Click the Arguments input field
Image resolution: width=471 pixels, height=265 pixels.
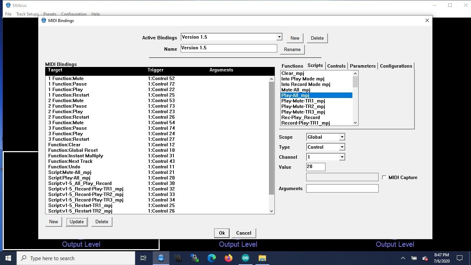click(342, 188)
